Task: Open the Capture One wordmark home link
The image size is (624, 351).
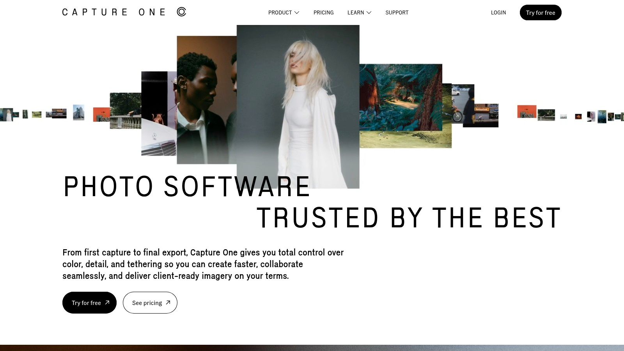Action: click(114, 12)
